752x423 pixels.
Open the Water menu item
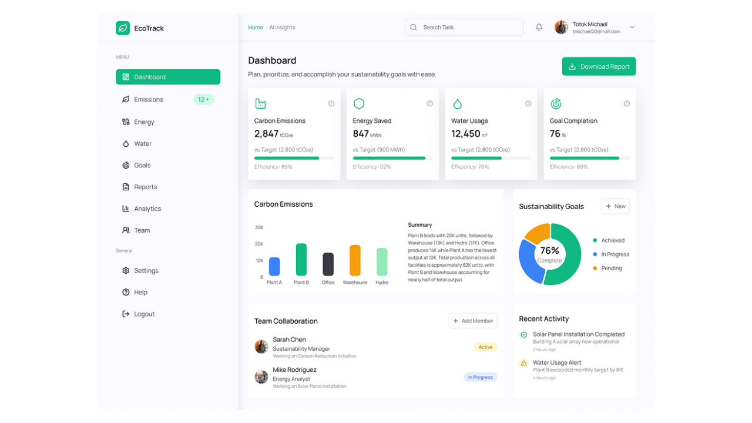pos(168,143)
